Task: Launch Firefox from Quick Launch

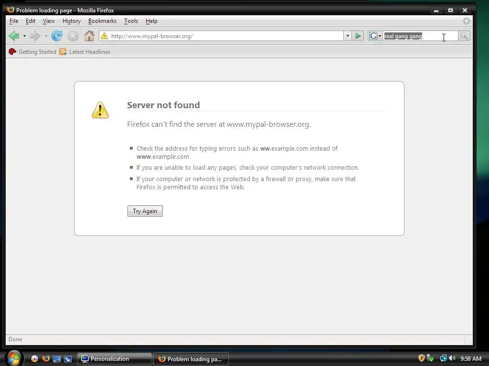Action: pos(46,358)
